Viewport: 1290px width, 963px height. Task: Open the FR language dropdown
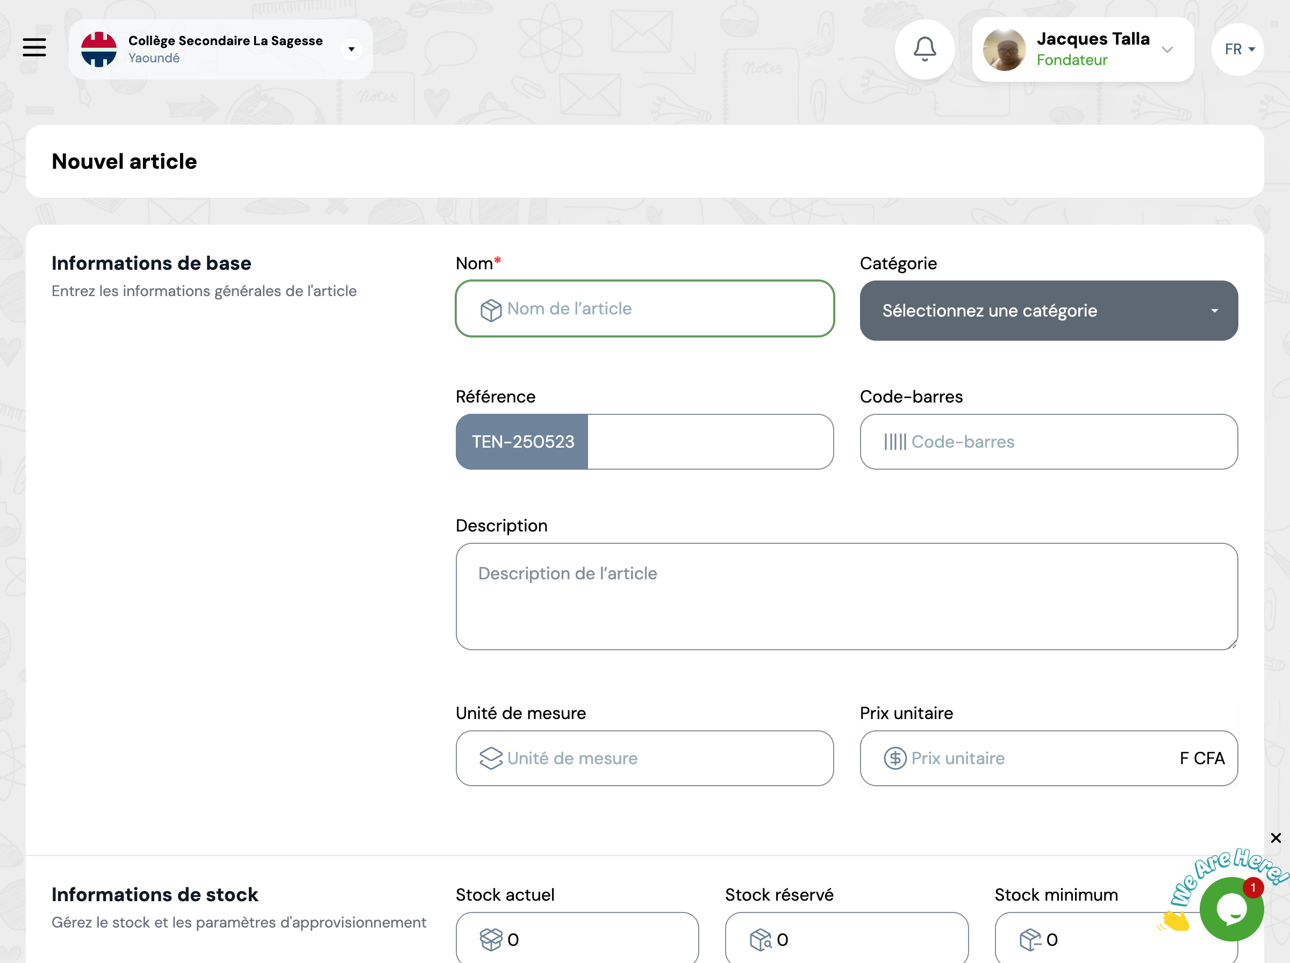pyautogui.click(x=1238, y=49)
